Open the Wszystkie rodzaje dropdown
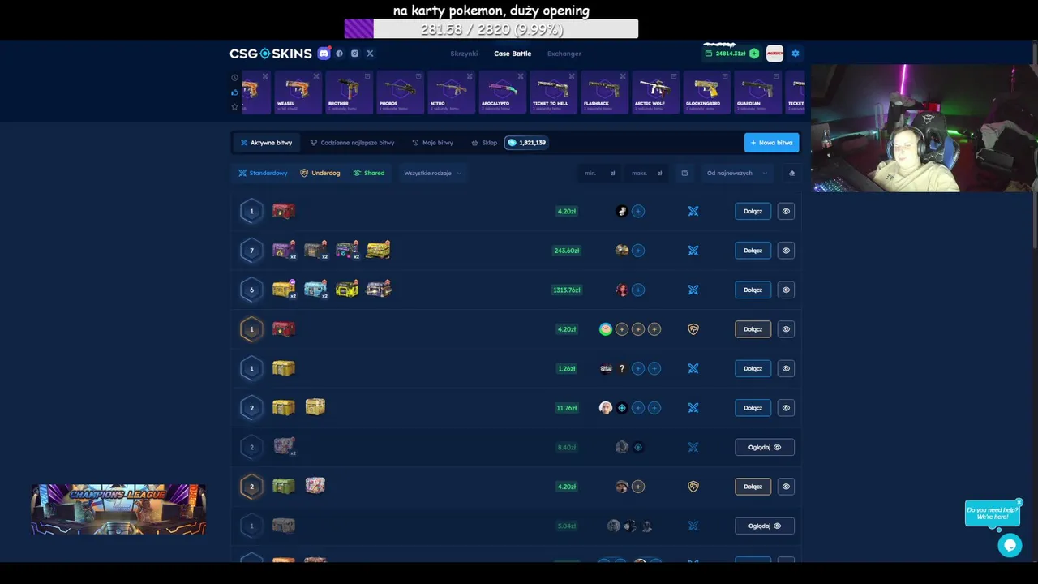Image resolution: width=1038 pixels, height=584 pixels. click(x=433, y=173)
